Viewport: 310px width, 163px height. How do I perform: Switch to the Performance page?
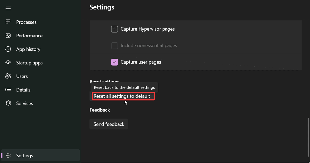pos(29,36)
